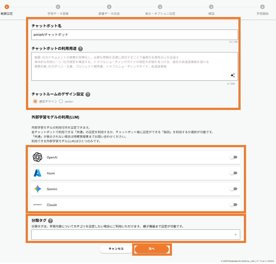Go to step 4 表示・オプション設定
276x264 pixels.
pos(160,7)
